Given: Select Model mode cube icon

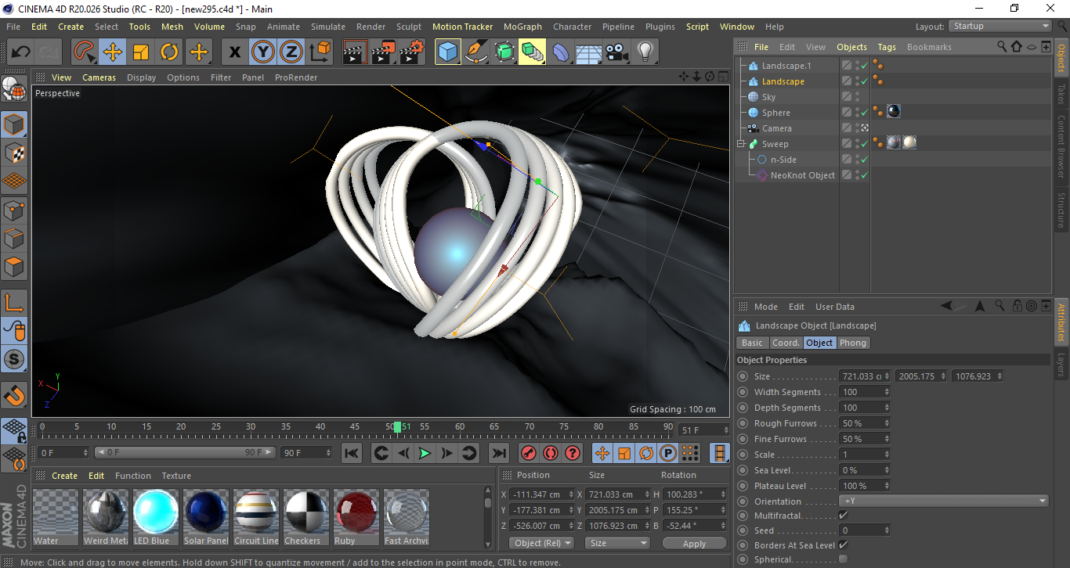Looking at the screenshot, I should (x=14, y=124).
